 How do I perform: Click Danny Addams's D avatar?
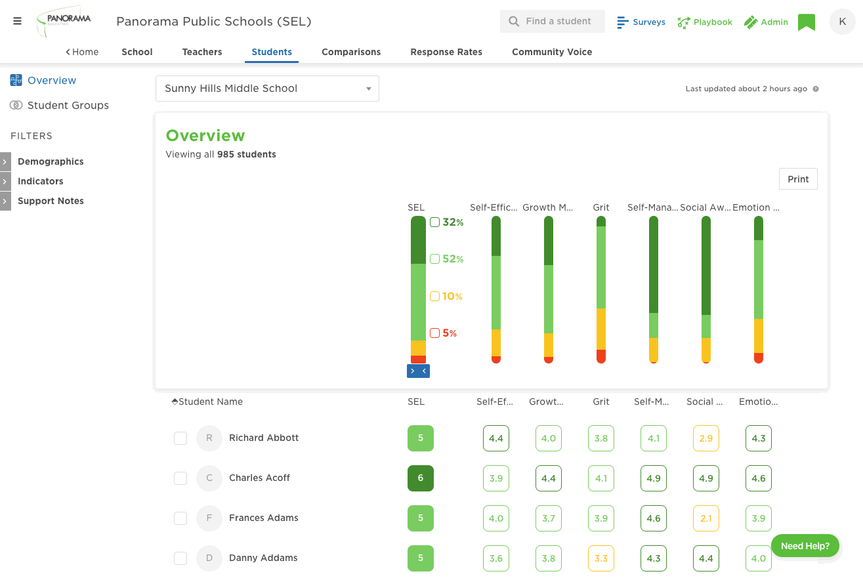[x=209, y=558]
